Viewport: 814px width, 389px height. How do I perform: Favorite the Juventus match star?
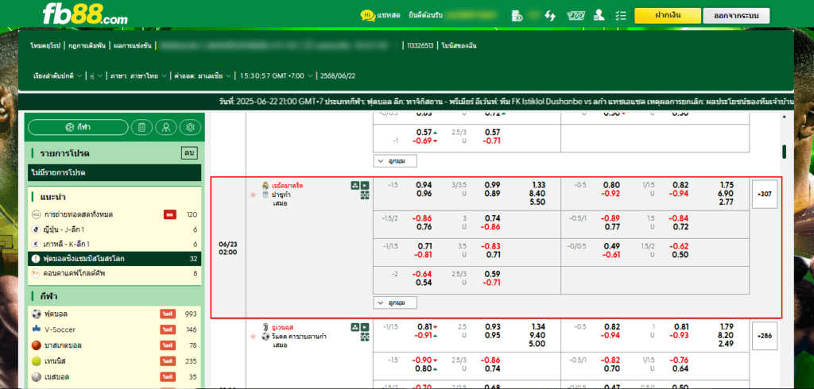point(254,337)
